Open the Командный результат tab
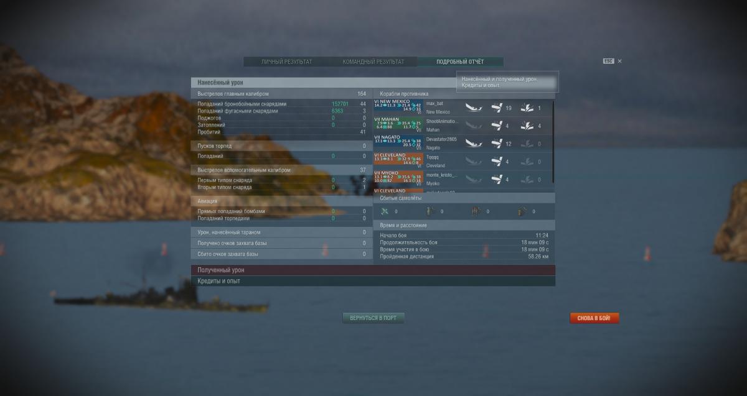 click(x=374, y=62)
